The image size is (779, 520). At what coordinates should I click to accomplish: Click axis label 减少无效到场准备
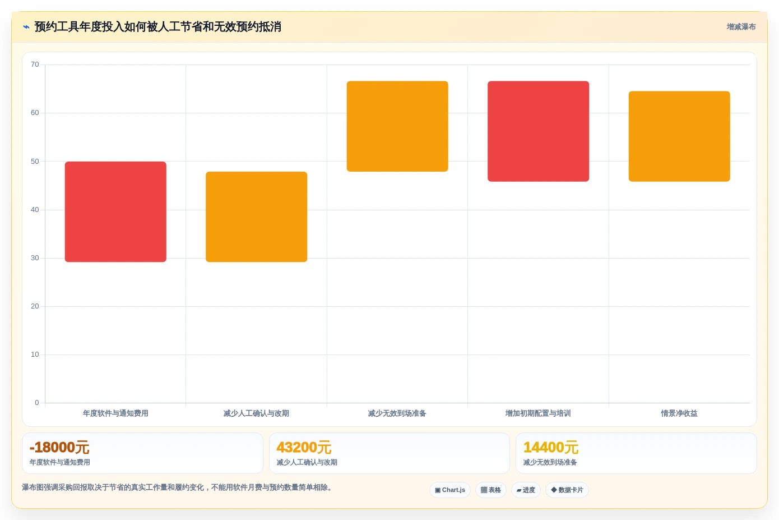[x=397, y=413]
